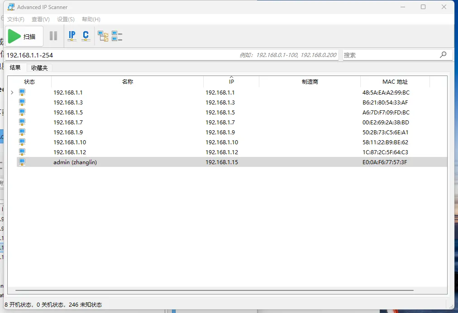Sort by the IP column header
458x313 pixels.
231,82
